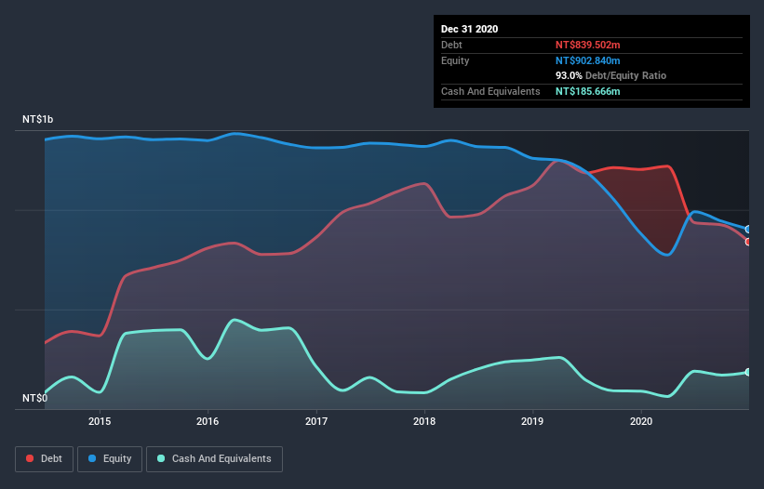This screenshot has height=489, width=764.
Task: Click the NT$0 y-axis label
Action: [x=35, y=398]
